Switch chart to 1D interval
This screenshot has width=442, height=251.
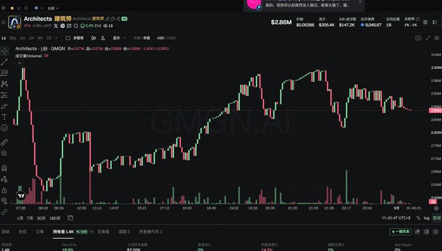coord(49,38)
